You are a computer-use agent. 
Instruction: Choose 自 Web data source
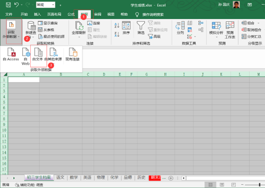pos(26,56)
